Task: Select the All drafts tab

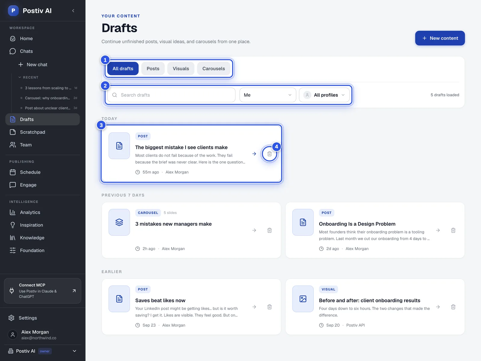Action: (123, 69)
